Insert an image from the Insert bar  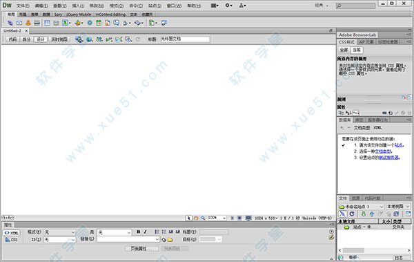(65, 23)
